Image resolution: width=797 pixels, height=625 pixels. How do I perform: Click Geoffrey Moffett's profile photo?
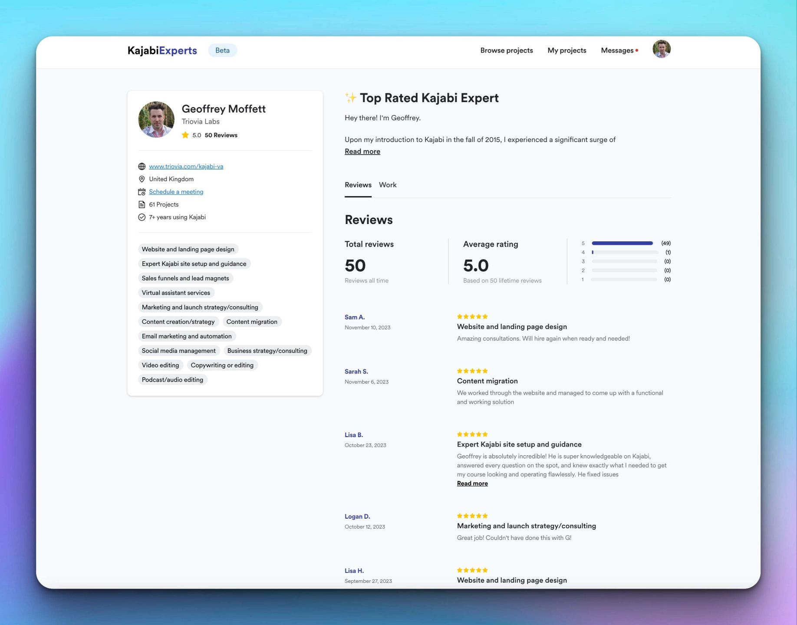[x=155, y=119]
